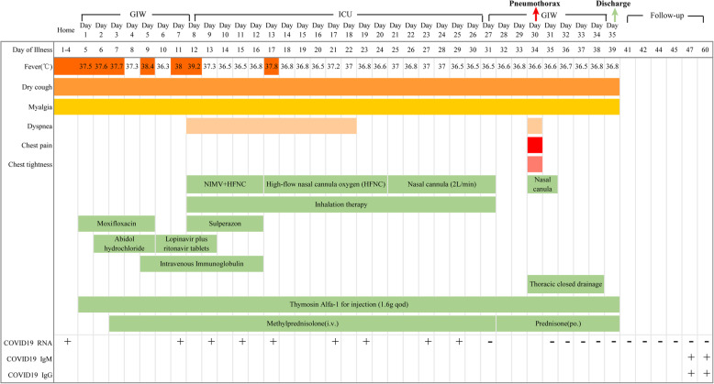714x384 pixels.
Task: Click the COVID19 IgM row label
Action: [29, 359]
